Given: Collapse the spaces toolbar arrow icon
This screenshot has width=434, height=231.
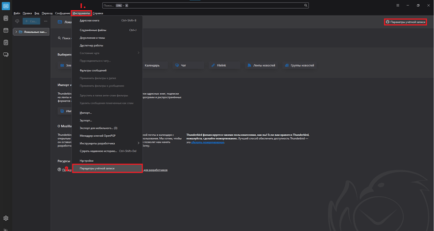Looking at the screenshot, I should tap(6, 230).
